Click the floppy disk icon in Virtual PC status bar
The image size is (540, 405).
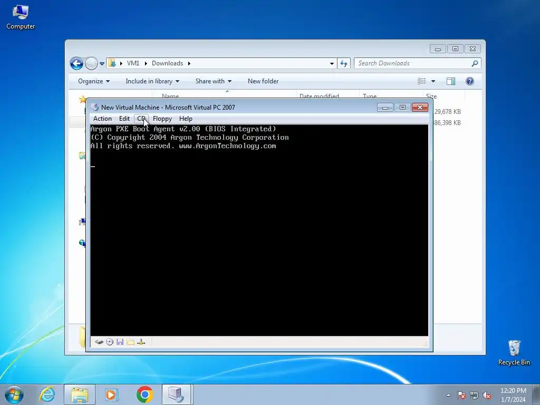click(x=120, y=342)
